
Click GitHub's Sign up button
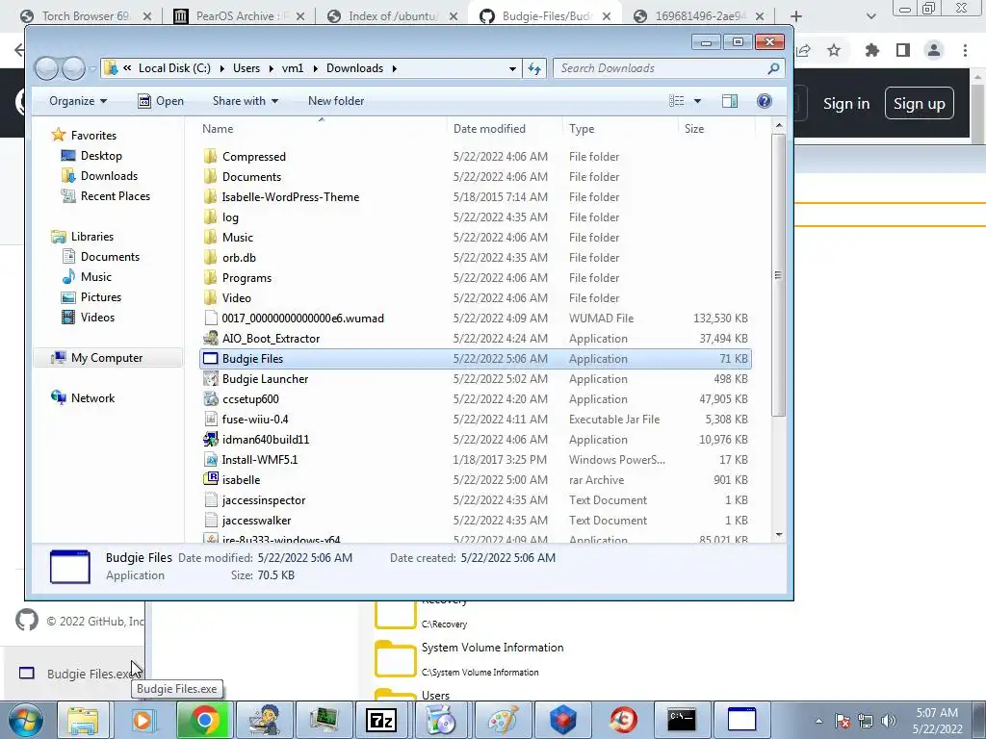pyautogui.click(x=920, y=104)
